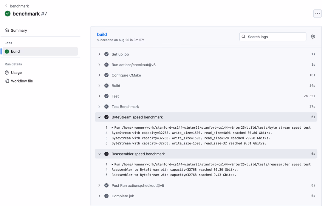Open the build job title link
Viewport: 322px width, 206px height.
coord(102,34)
